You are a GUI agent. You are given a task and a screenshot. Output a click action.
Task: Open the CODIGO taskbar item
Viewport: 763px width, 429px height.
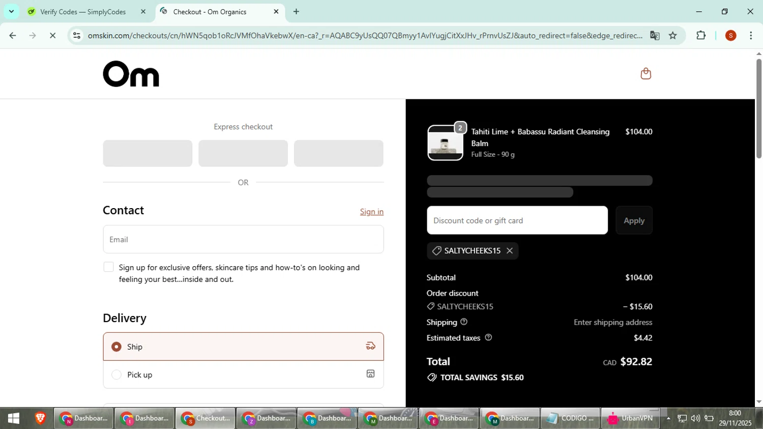point(570,418)
